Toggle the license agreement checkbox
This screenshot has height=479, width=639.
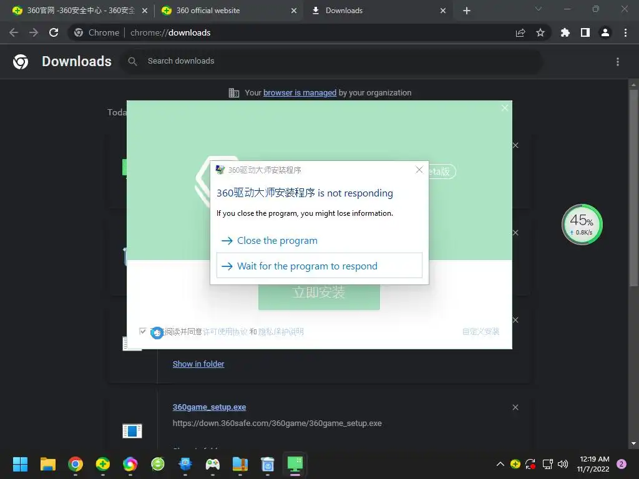click(x=143, y=331)
